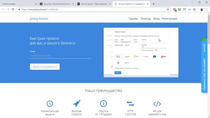Switch to Купить прокси. Персональные tab

coord(94,4)
